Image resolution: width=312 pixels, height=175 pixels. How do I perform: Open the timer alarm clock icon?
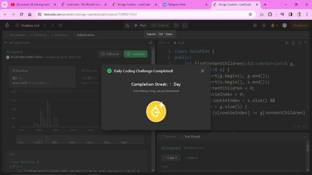176,25
